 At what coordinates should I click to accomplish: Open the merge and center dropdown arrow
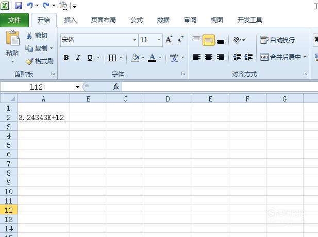[305, 57]
